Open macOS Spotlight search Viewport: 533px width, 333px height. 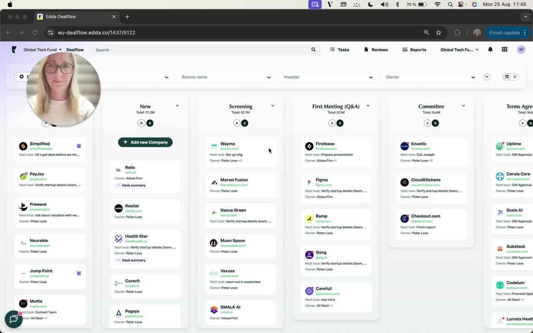coord(450,4)
